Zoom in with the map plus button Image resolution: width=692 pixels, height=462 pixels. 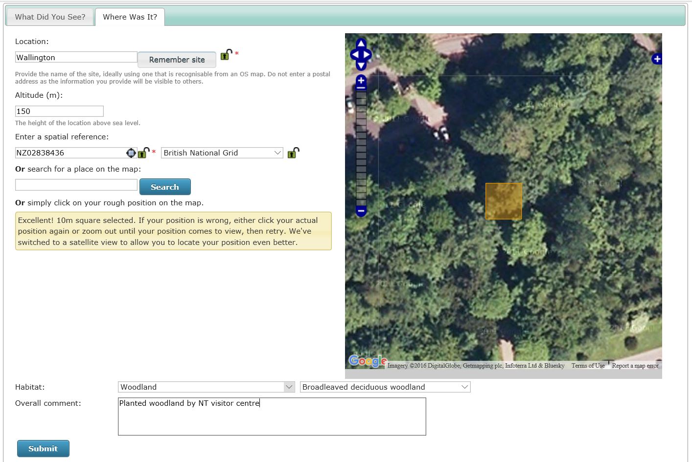pyautogui.click(x=361, y=80)
